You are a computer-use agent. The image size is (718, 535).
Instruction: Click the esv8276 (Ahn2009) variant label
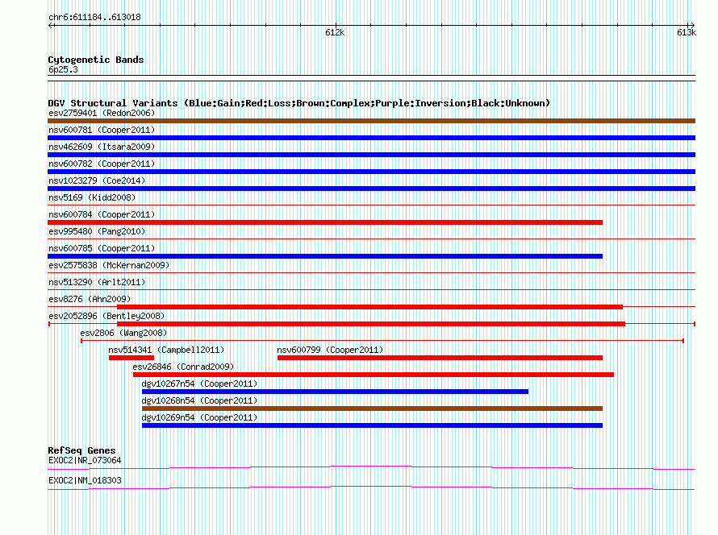(90, 299)
